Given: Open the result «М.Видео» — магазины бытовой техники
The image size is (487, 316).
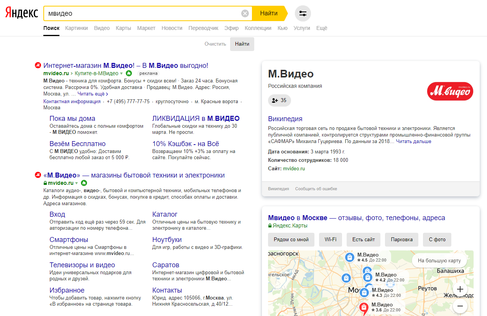Looking at the screenshot, I should click(x=134, y=175).
